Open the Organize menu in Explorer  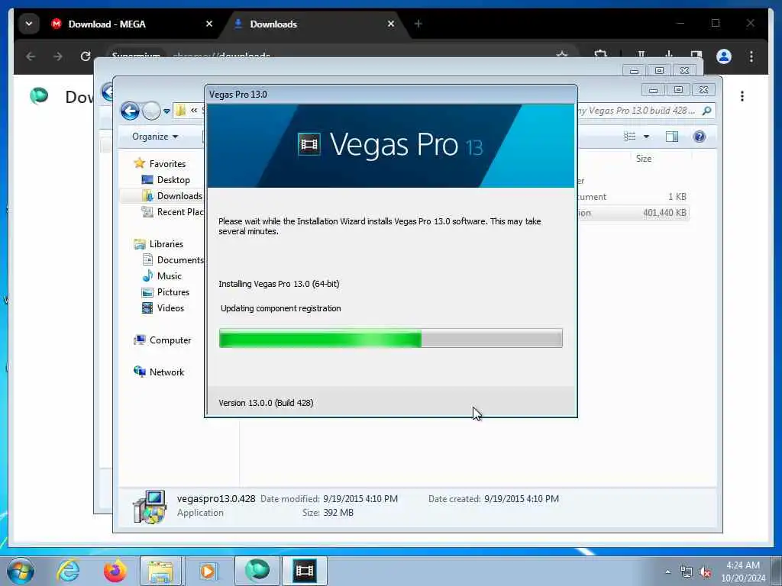click(x=155, y=137)
